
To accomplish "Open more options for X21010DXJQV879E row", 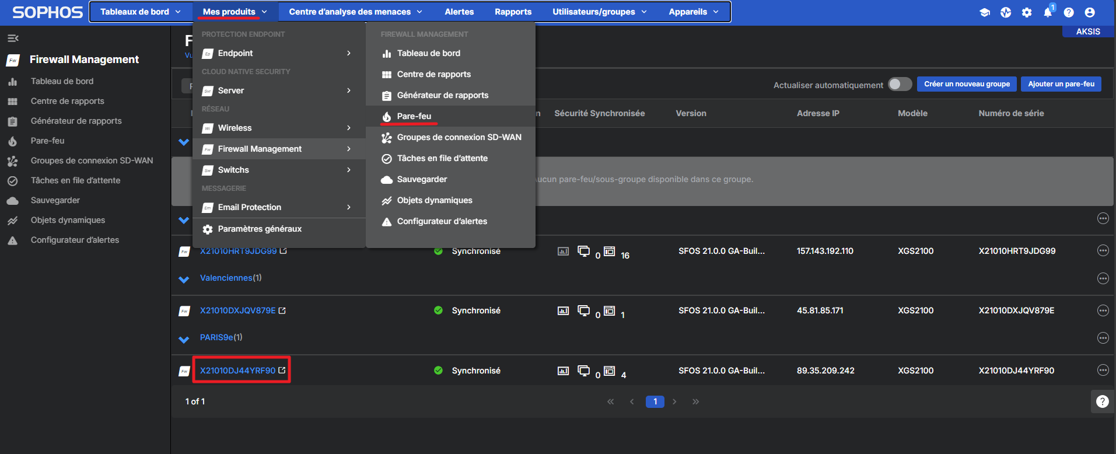I will click(x=1103, y=310).
